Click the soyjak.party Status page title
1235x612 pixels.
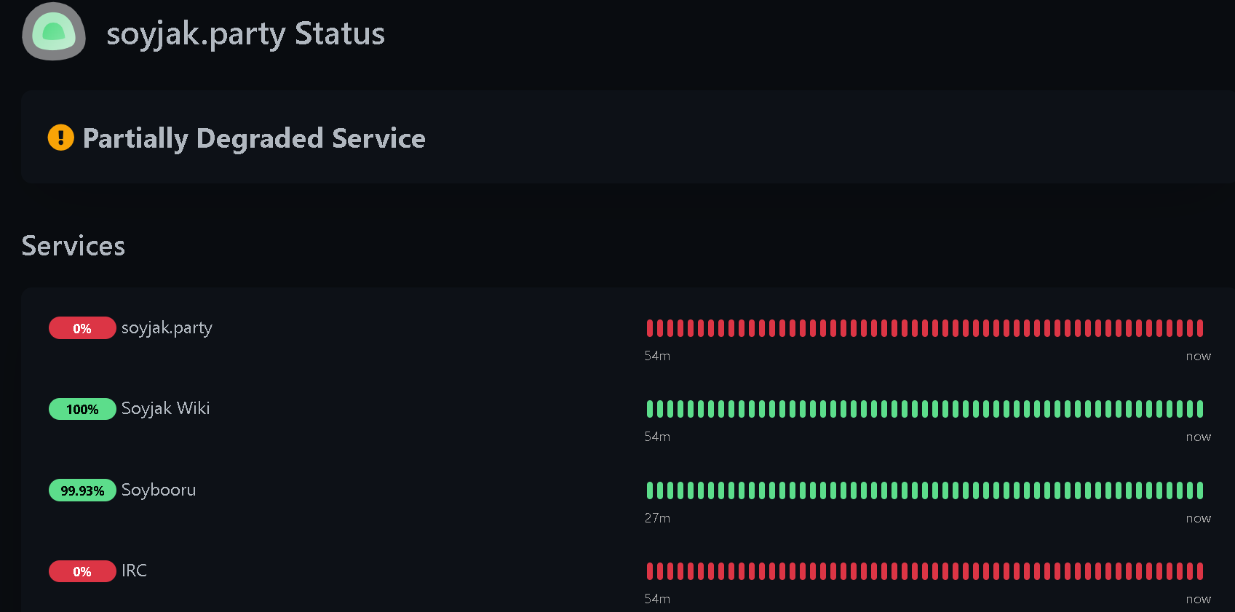coord(245,34)
